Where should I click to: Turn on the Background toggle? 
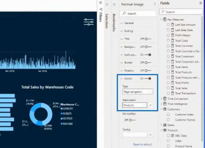click(x=148, y=47)
